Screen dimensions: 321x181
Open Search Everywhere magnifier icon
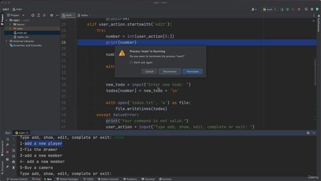(x=306, y=9)
